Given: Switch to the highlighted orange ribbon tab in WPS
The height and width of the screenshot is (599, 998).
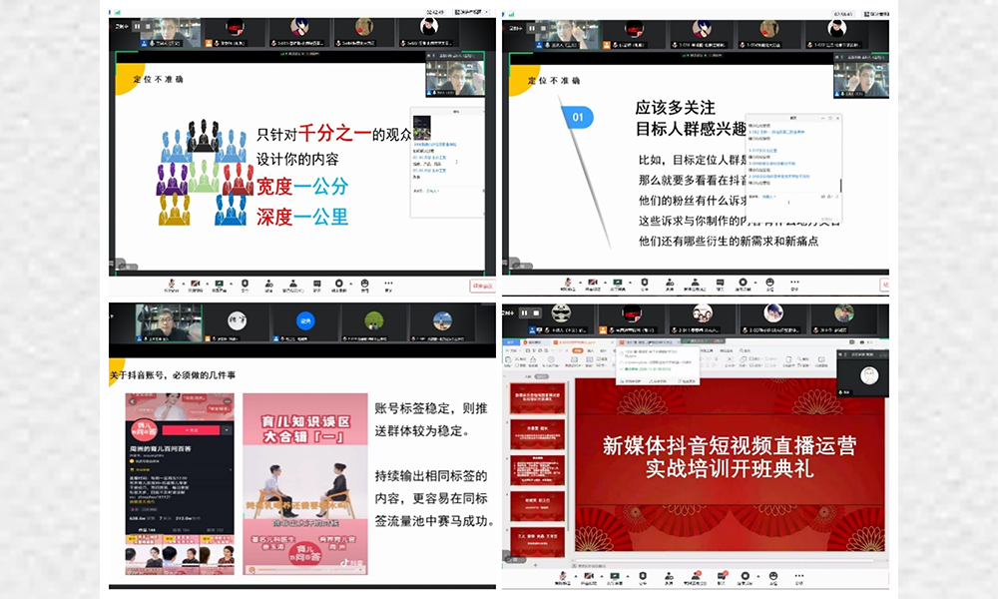Looking at the screenshot, I should coord(578,350).
